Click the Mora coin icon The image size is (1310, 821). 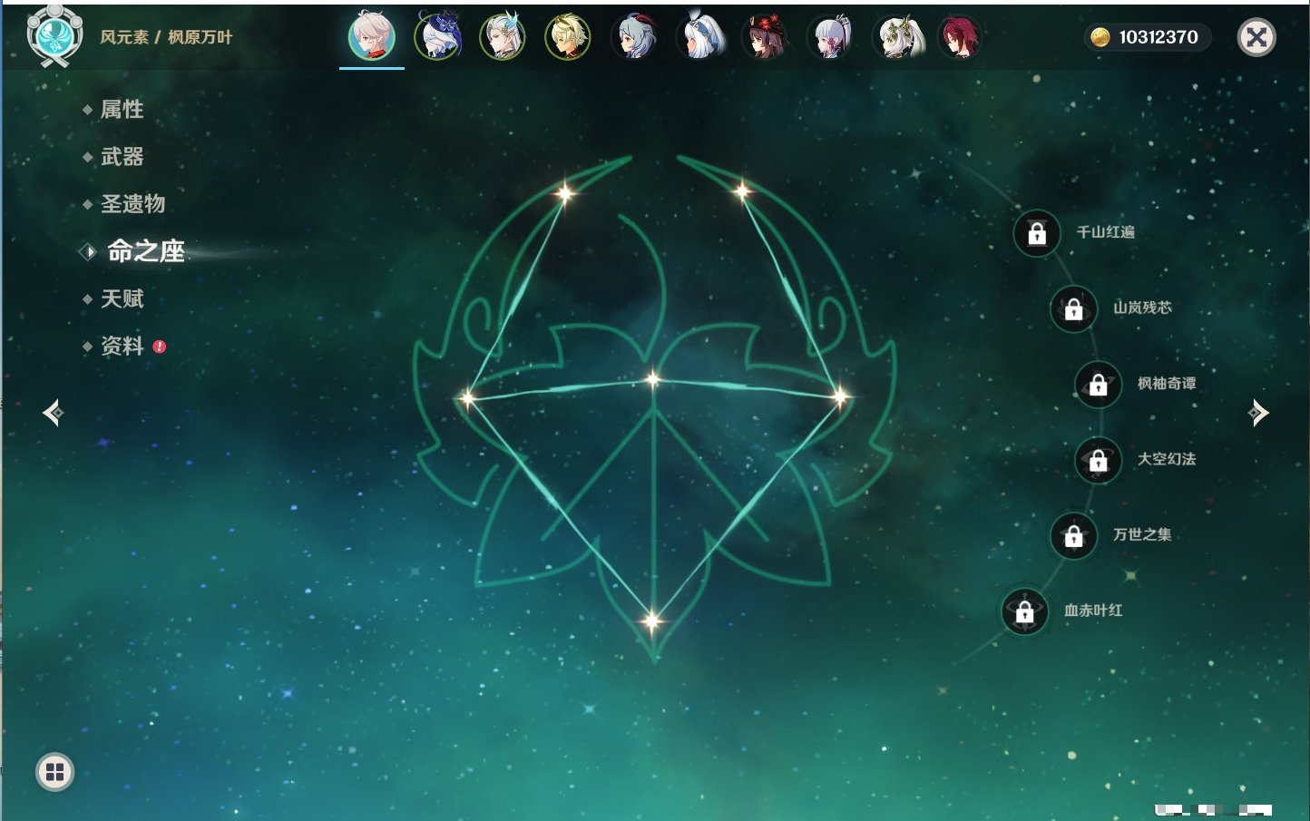coord(1100,37)
